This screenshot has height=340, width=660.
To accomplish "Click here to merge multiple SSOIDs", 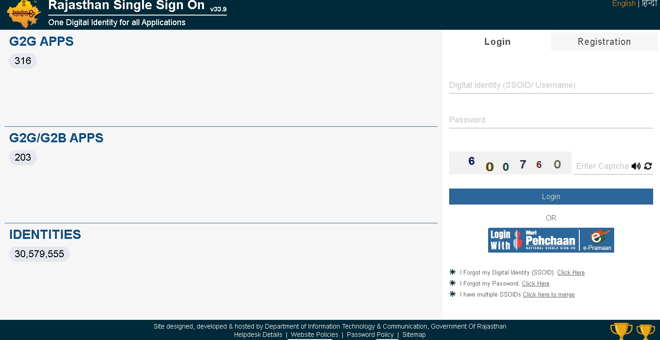I will click(x=549, y=294).
